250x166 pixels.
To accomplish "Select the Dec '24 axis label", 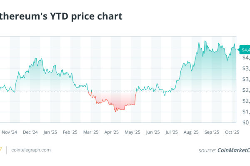I will coord(30,132).
